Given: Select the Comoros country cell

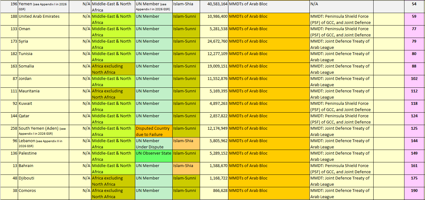Looking at the screenshot, I should point(44,193).
